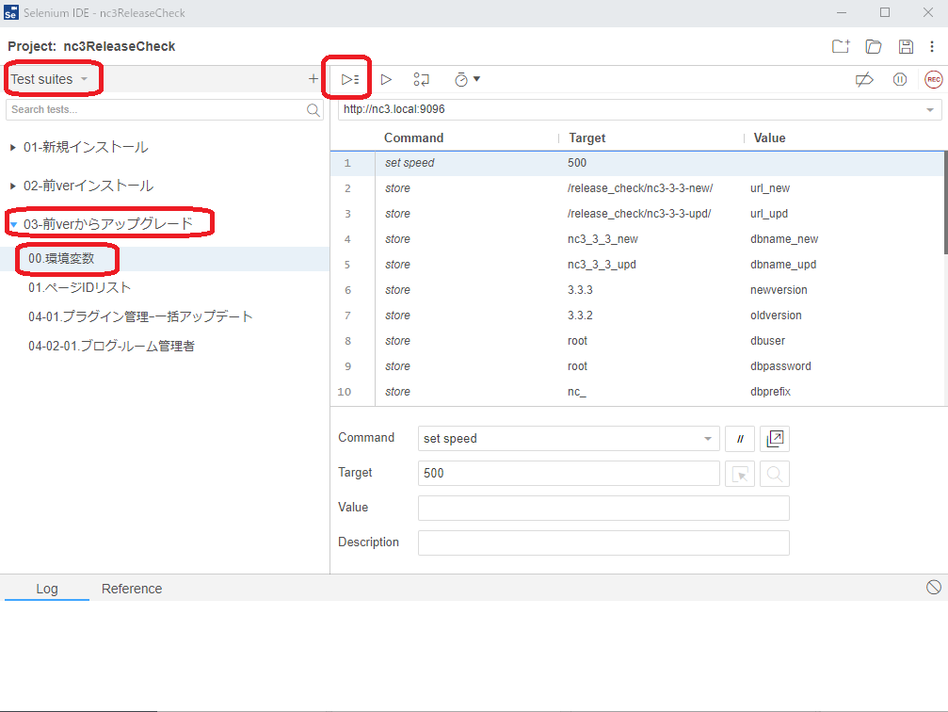Click the search magnifier icon in test search

[x=313, y=110]
